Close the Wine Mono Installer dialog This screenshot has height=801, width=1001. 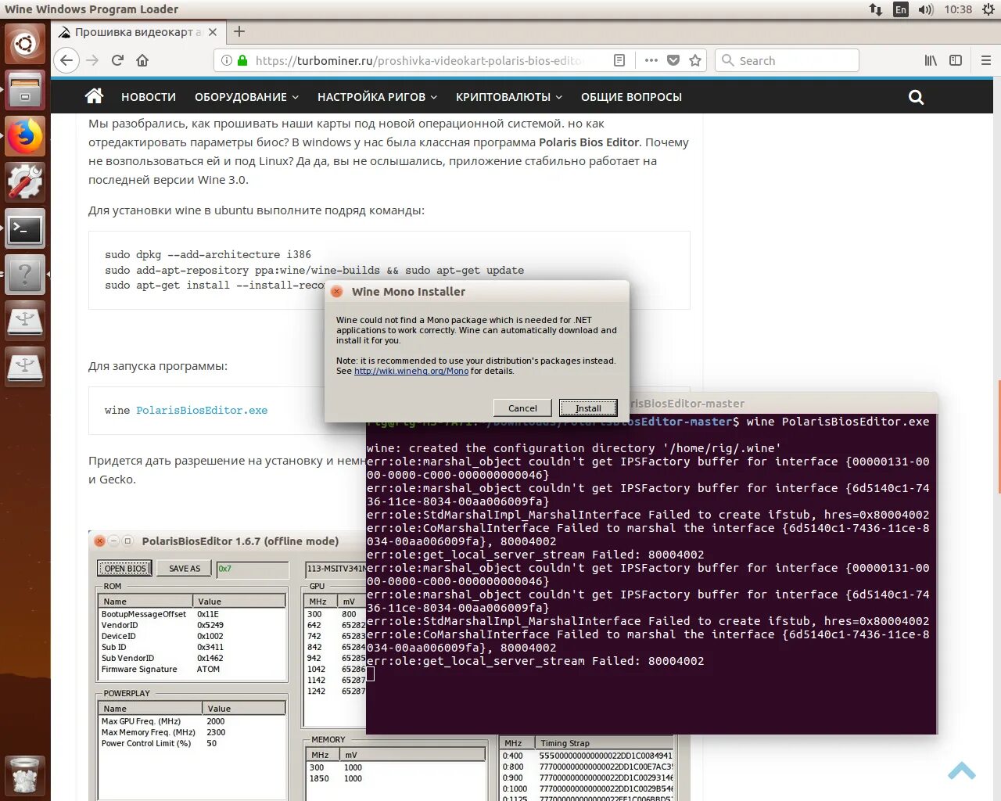coord(336,291)
